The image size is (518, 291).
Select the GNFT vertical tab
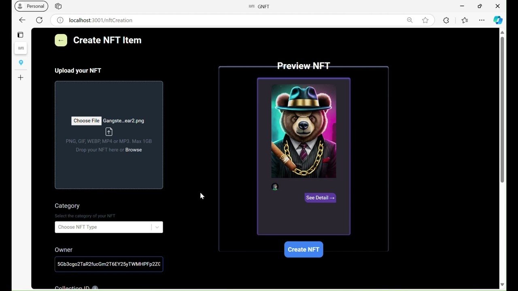pyautogui.click(x=21, y=48)
